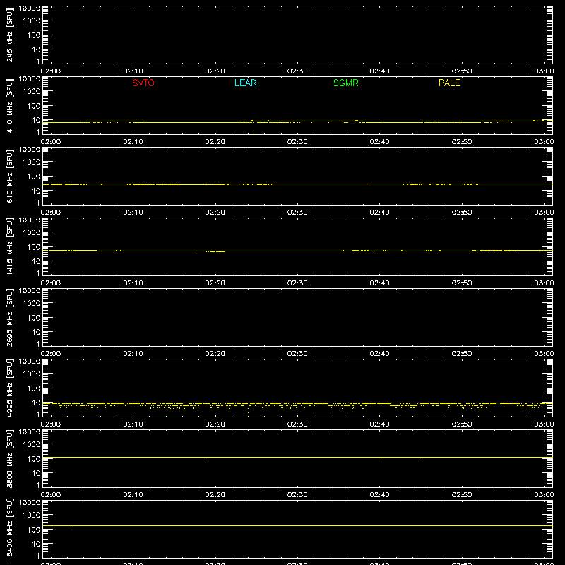Click the green SGMR station label
565x565 pixels.
tap(345, 83)
